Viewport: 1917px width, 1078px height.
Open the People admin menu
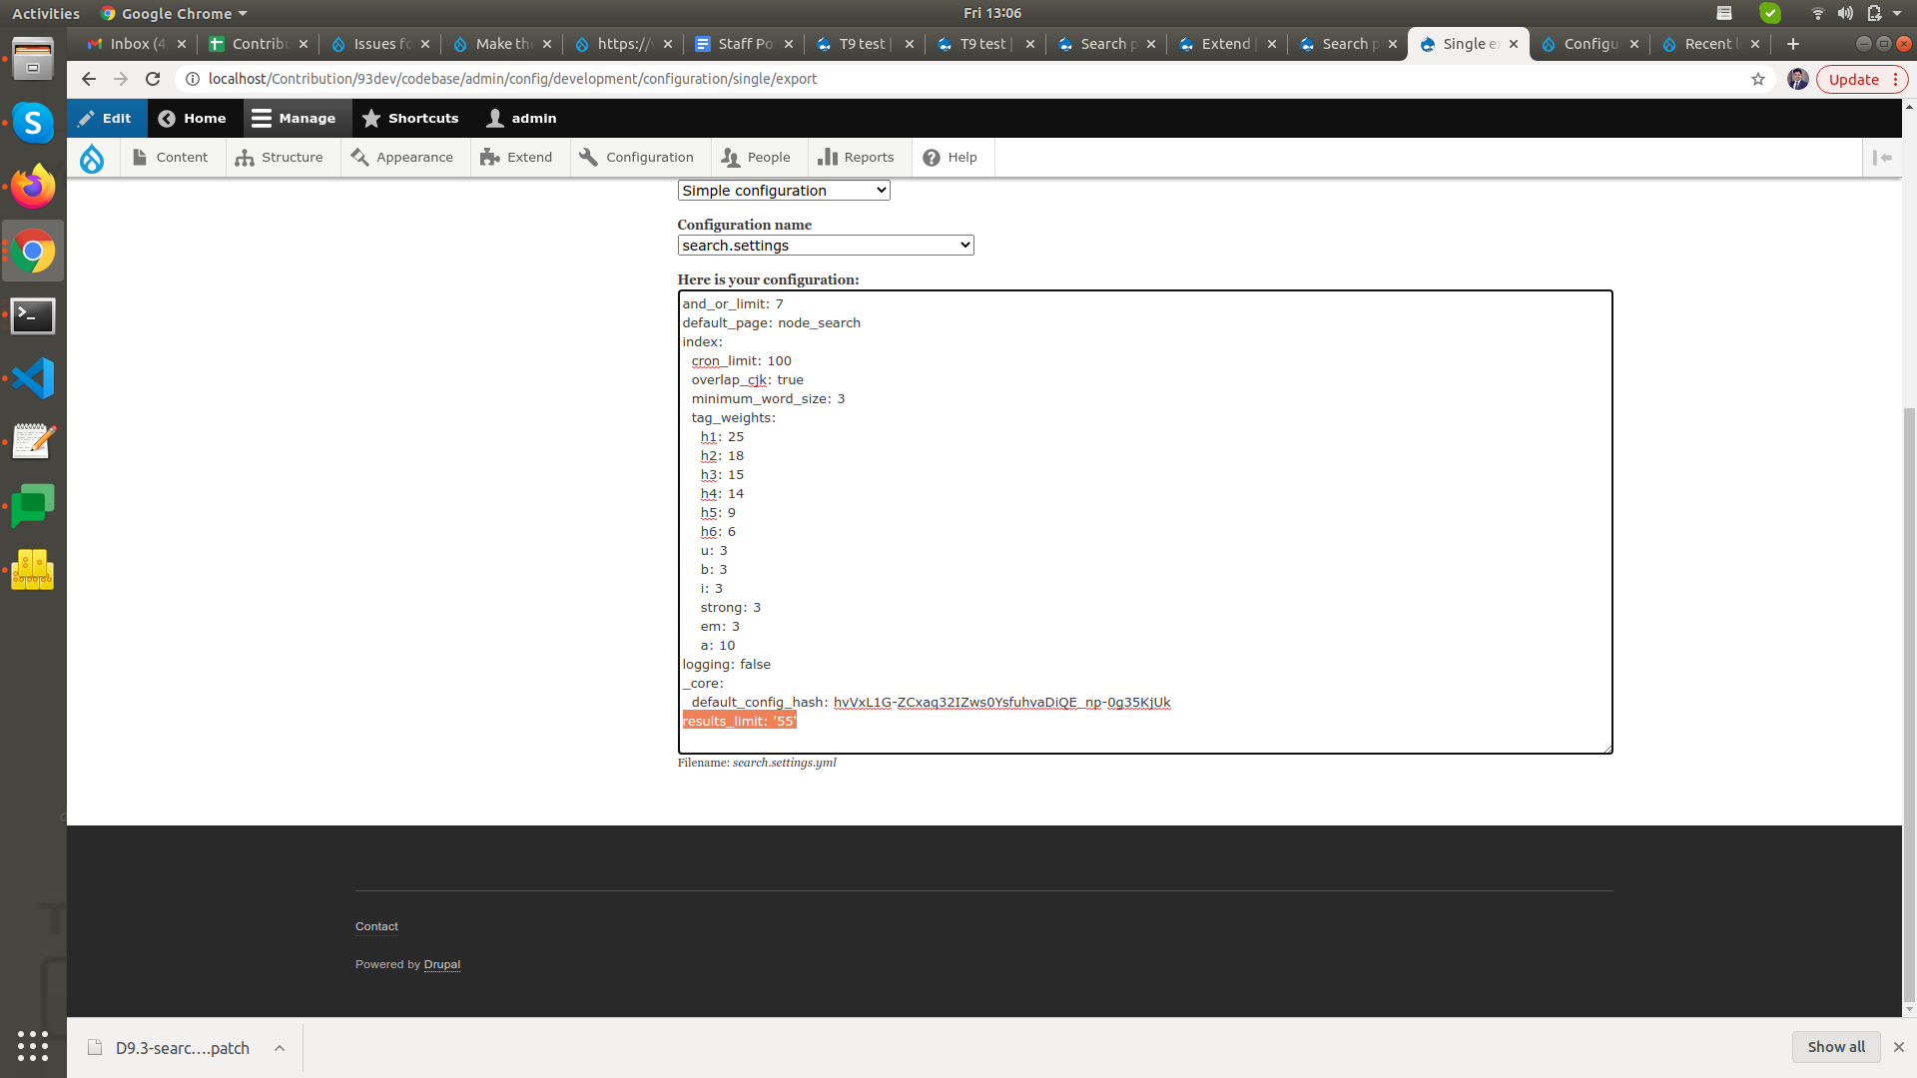(756, 158)
